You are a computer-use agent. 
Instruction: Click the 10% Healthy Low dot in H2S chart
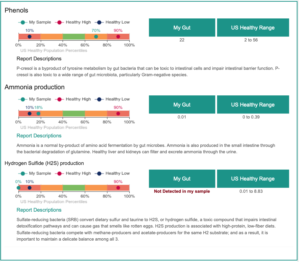(29, 188)
